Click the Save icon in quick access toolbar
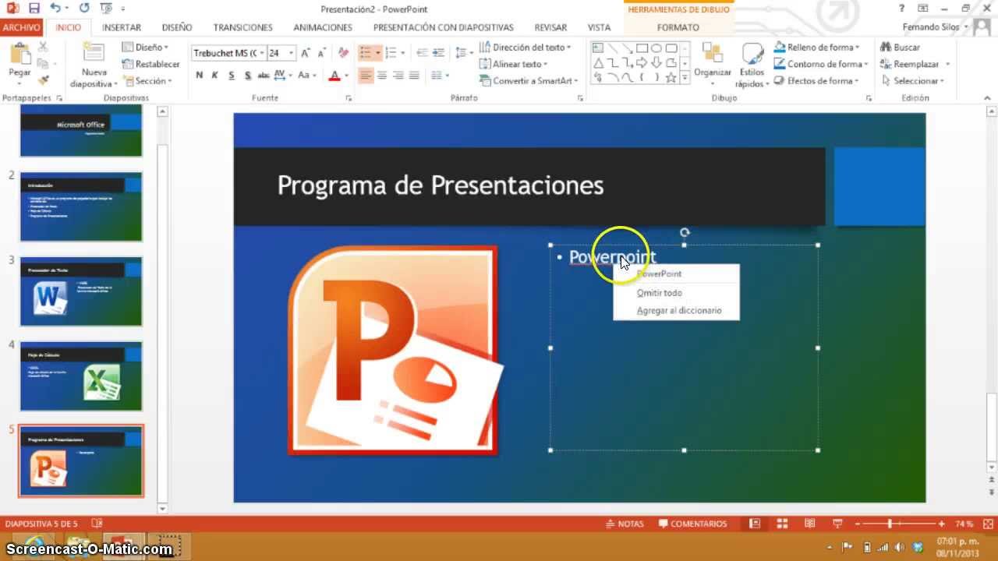The height and width of the screenshot is (561, 998). [34, 9]
